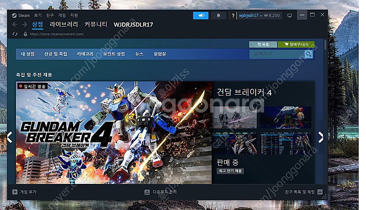The image size is (366, 210).
Task: Expand the 신규 및 특집 menu
Action: pos(56,54)
